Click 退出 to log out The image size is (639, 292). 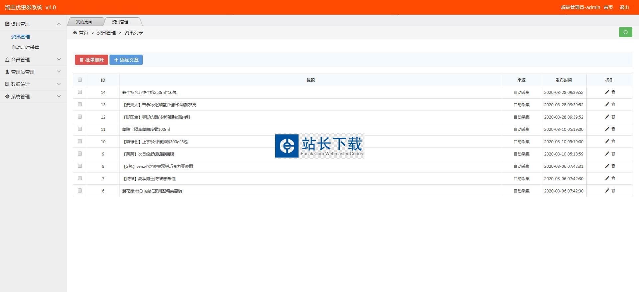pyautogui.click(x=624, y=7)
